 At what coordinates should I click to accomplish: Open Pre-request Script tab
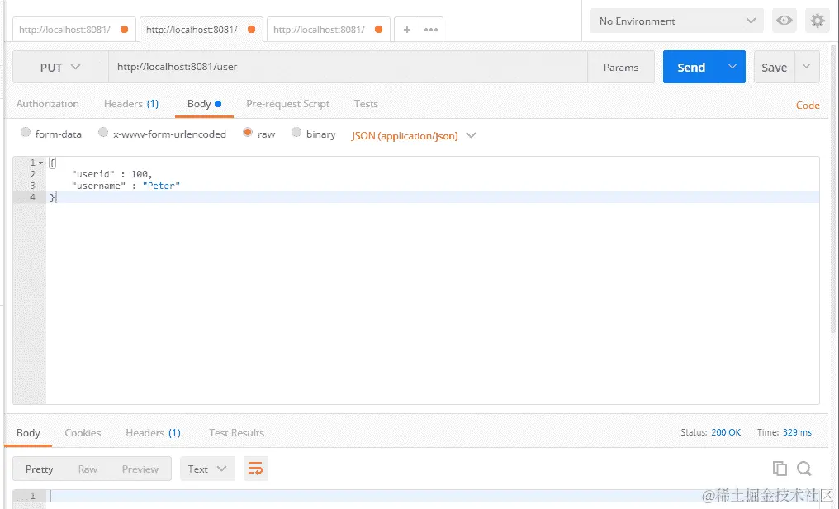point(288,104)
